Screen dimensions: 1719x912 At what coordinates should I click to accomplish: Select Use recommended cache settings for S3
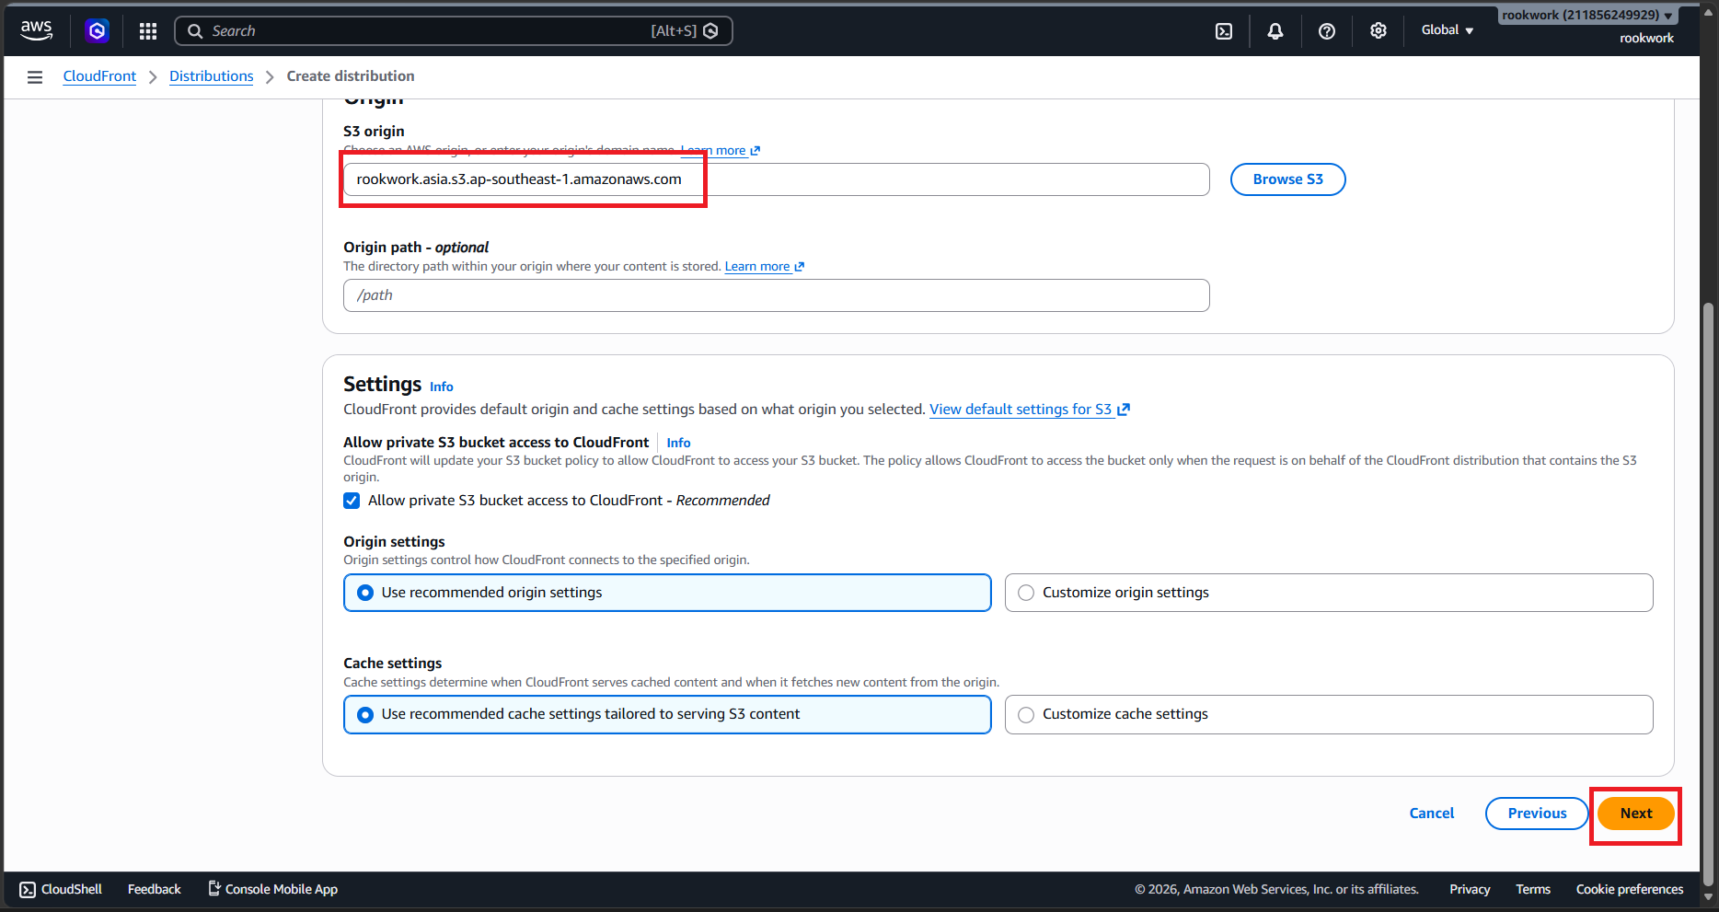[x=667, y=714]
